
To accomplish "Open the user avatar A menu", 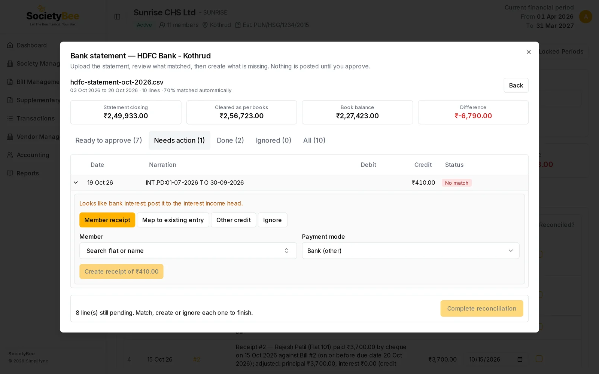I will click(x=586, y=16).
